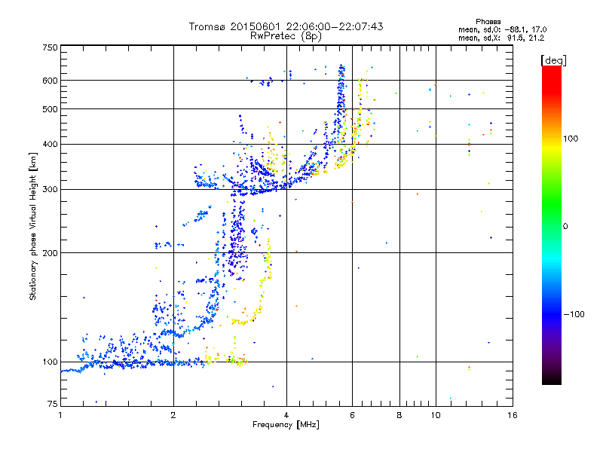Click the '100' height axis tick label

(x=50, y=362)
